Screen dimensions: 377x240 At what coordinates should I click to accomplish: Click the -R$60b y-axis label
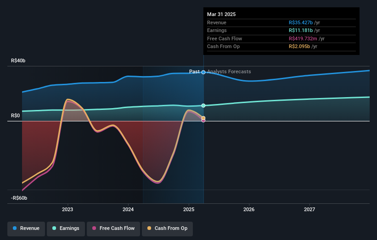19,198
